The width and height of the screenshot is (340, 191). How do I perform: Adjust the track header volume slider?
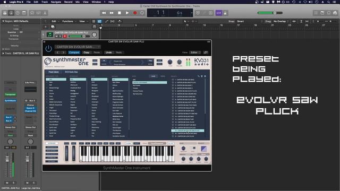coord(79,36)
